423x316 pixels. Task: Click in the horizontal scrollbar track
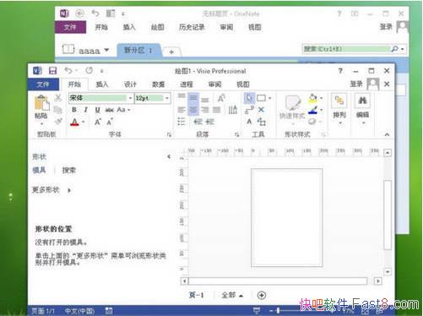(278, 281)
